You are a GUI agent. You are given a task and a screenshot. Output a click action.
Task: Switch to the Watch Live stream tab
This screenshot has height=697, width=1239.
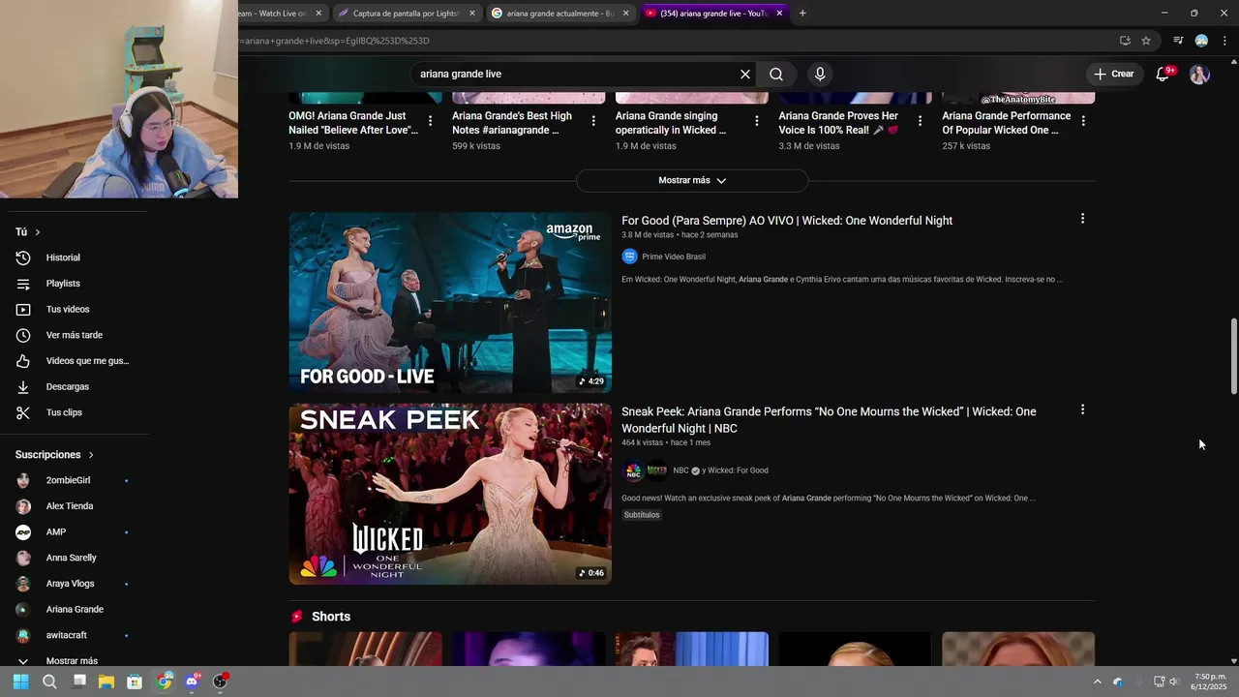(x=281, y=14)
